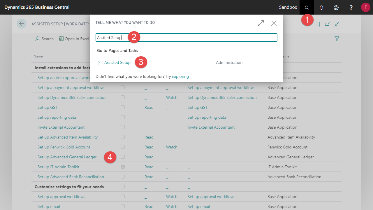Open the help question mark
Viewport: 373px width, 210px height.
351,7
